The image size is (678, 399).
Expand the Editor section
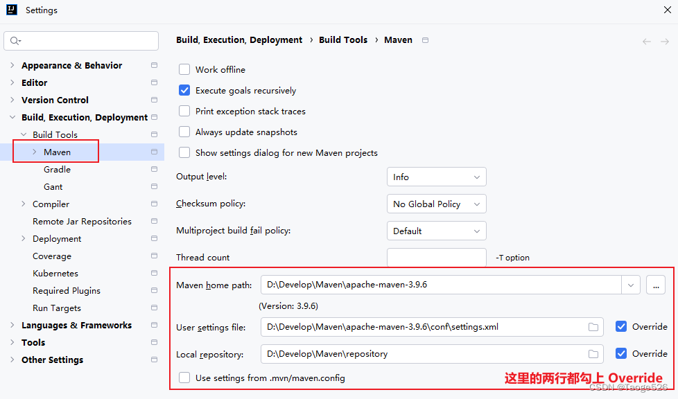[x=12, y=82]
